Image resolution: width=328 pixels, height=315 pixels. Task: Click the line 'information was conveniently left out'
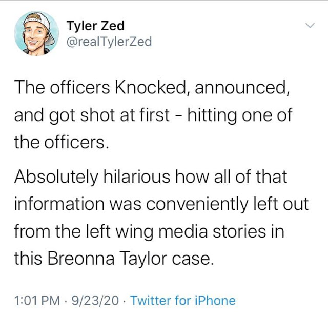161,204
